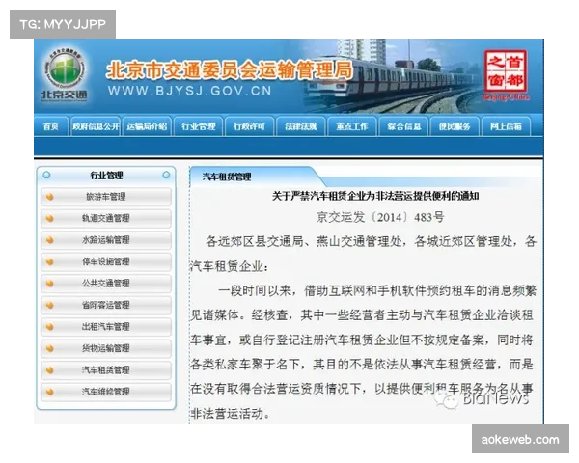The width and height of the screenshot is (579, 463).
Task: Click the WWW.BJYSJ.GOV.CN site address
Action: (190, 91)
